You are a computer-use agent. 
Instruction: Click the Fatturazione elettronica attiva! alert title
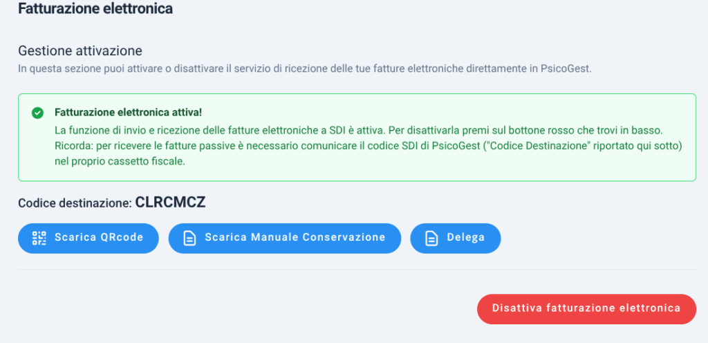(x=128, y=113)
